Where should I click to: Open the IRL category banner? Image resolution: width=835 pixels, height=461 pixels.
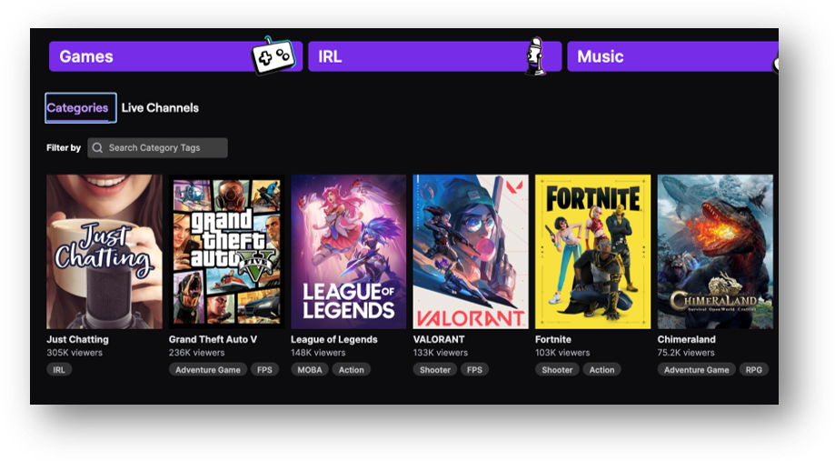click(434, 56)
